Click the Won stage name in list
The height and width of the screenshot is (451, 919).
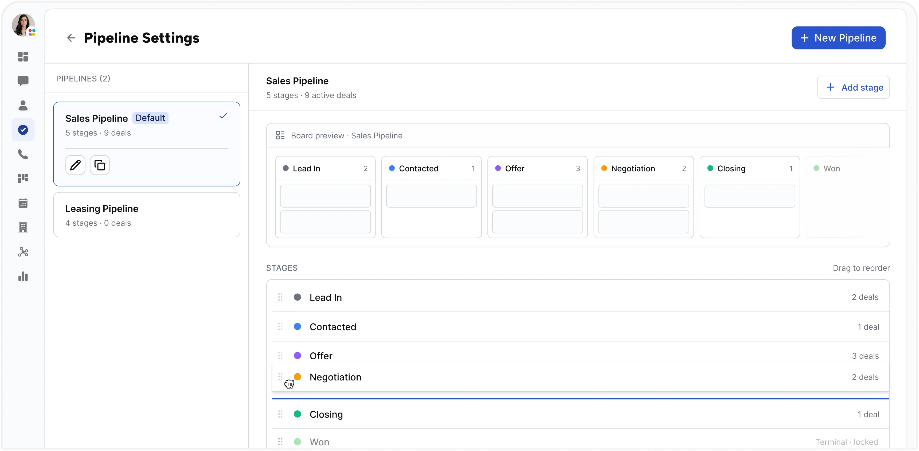click(319, 442)
